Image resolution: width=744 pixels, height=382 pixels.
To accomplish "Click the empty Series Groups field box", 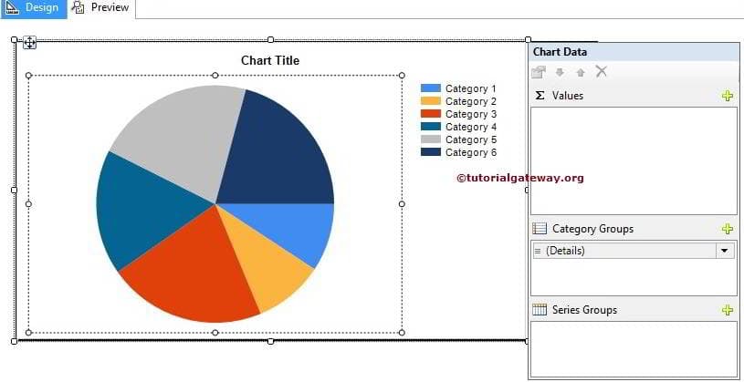I will tap(634, 349).
